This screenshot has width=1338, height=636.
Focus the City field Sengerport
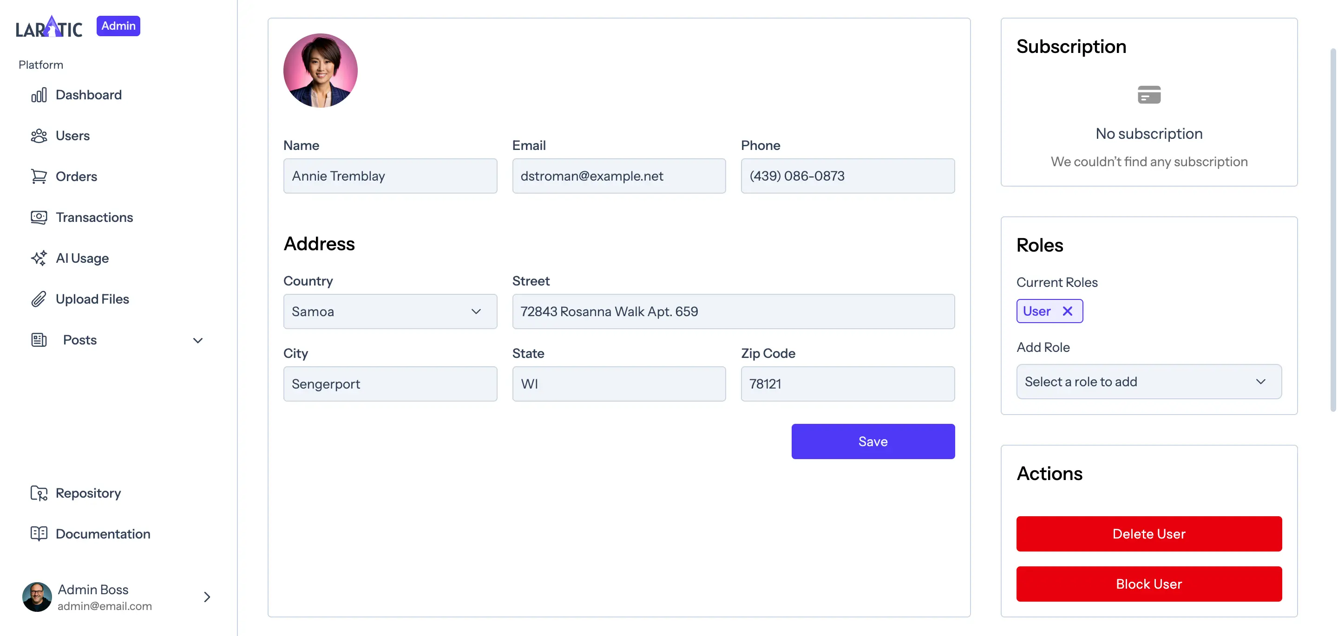click(390, 384)
